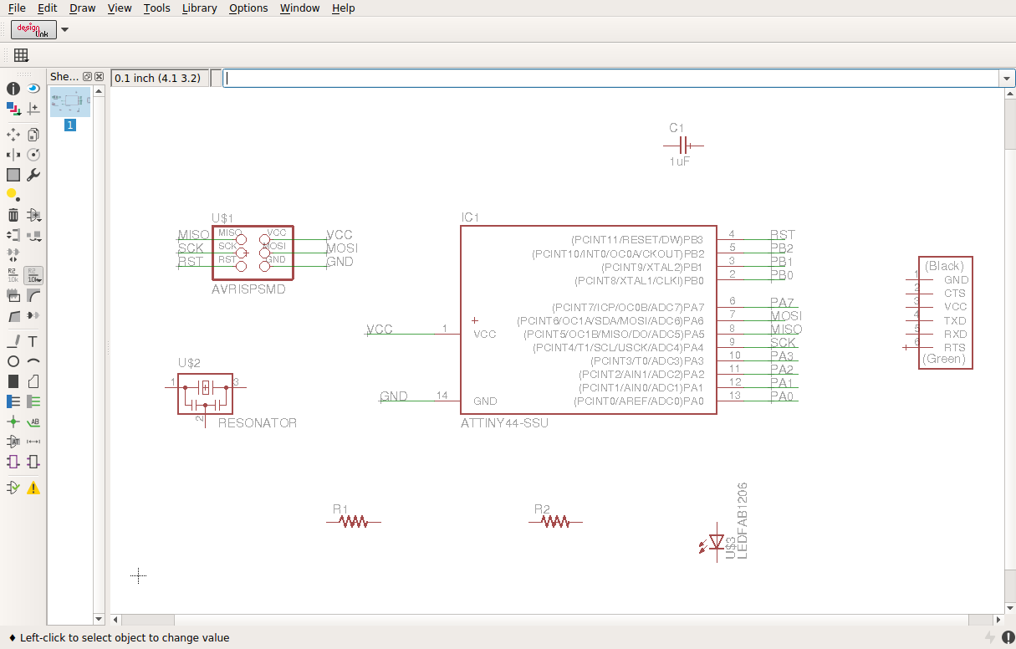Expand the Design Link dropdown arrow
The height and width of the screenshot is (649, 1016).
click(65, 29)
